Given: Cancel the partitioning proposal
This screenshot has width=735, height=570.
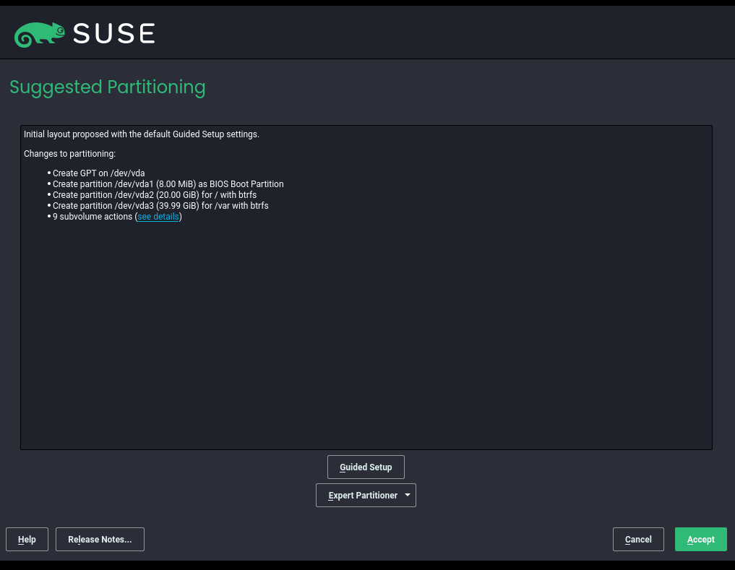Looking at the screenshot, I should click(x=637, y=539).
